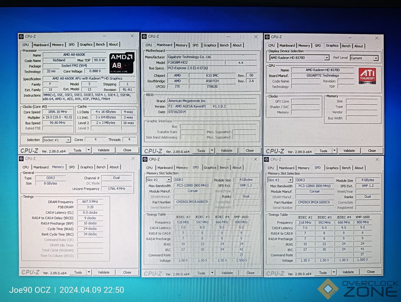Expand the Tools arrow in the CPU window
The width and height of the screenshot is (401, 302).
[x=89, y=150]
